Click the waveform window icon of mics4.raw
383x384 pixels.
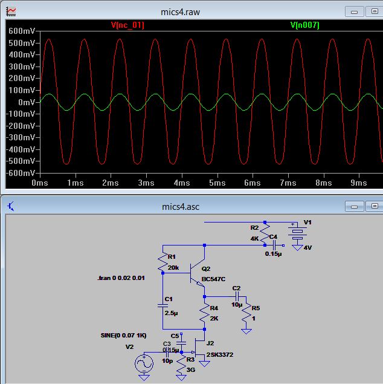[11, 11]
